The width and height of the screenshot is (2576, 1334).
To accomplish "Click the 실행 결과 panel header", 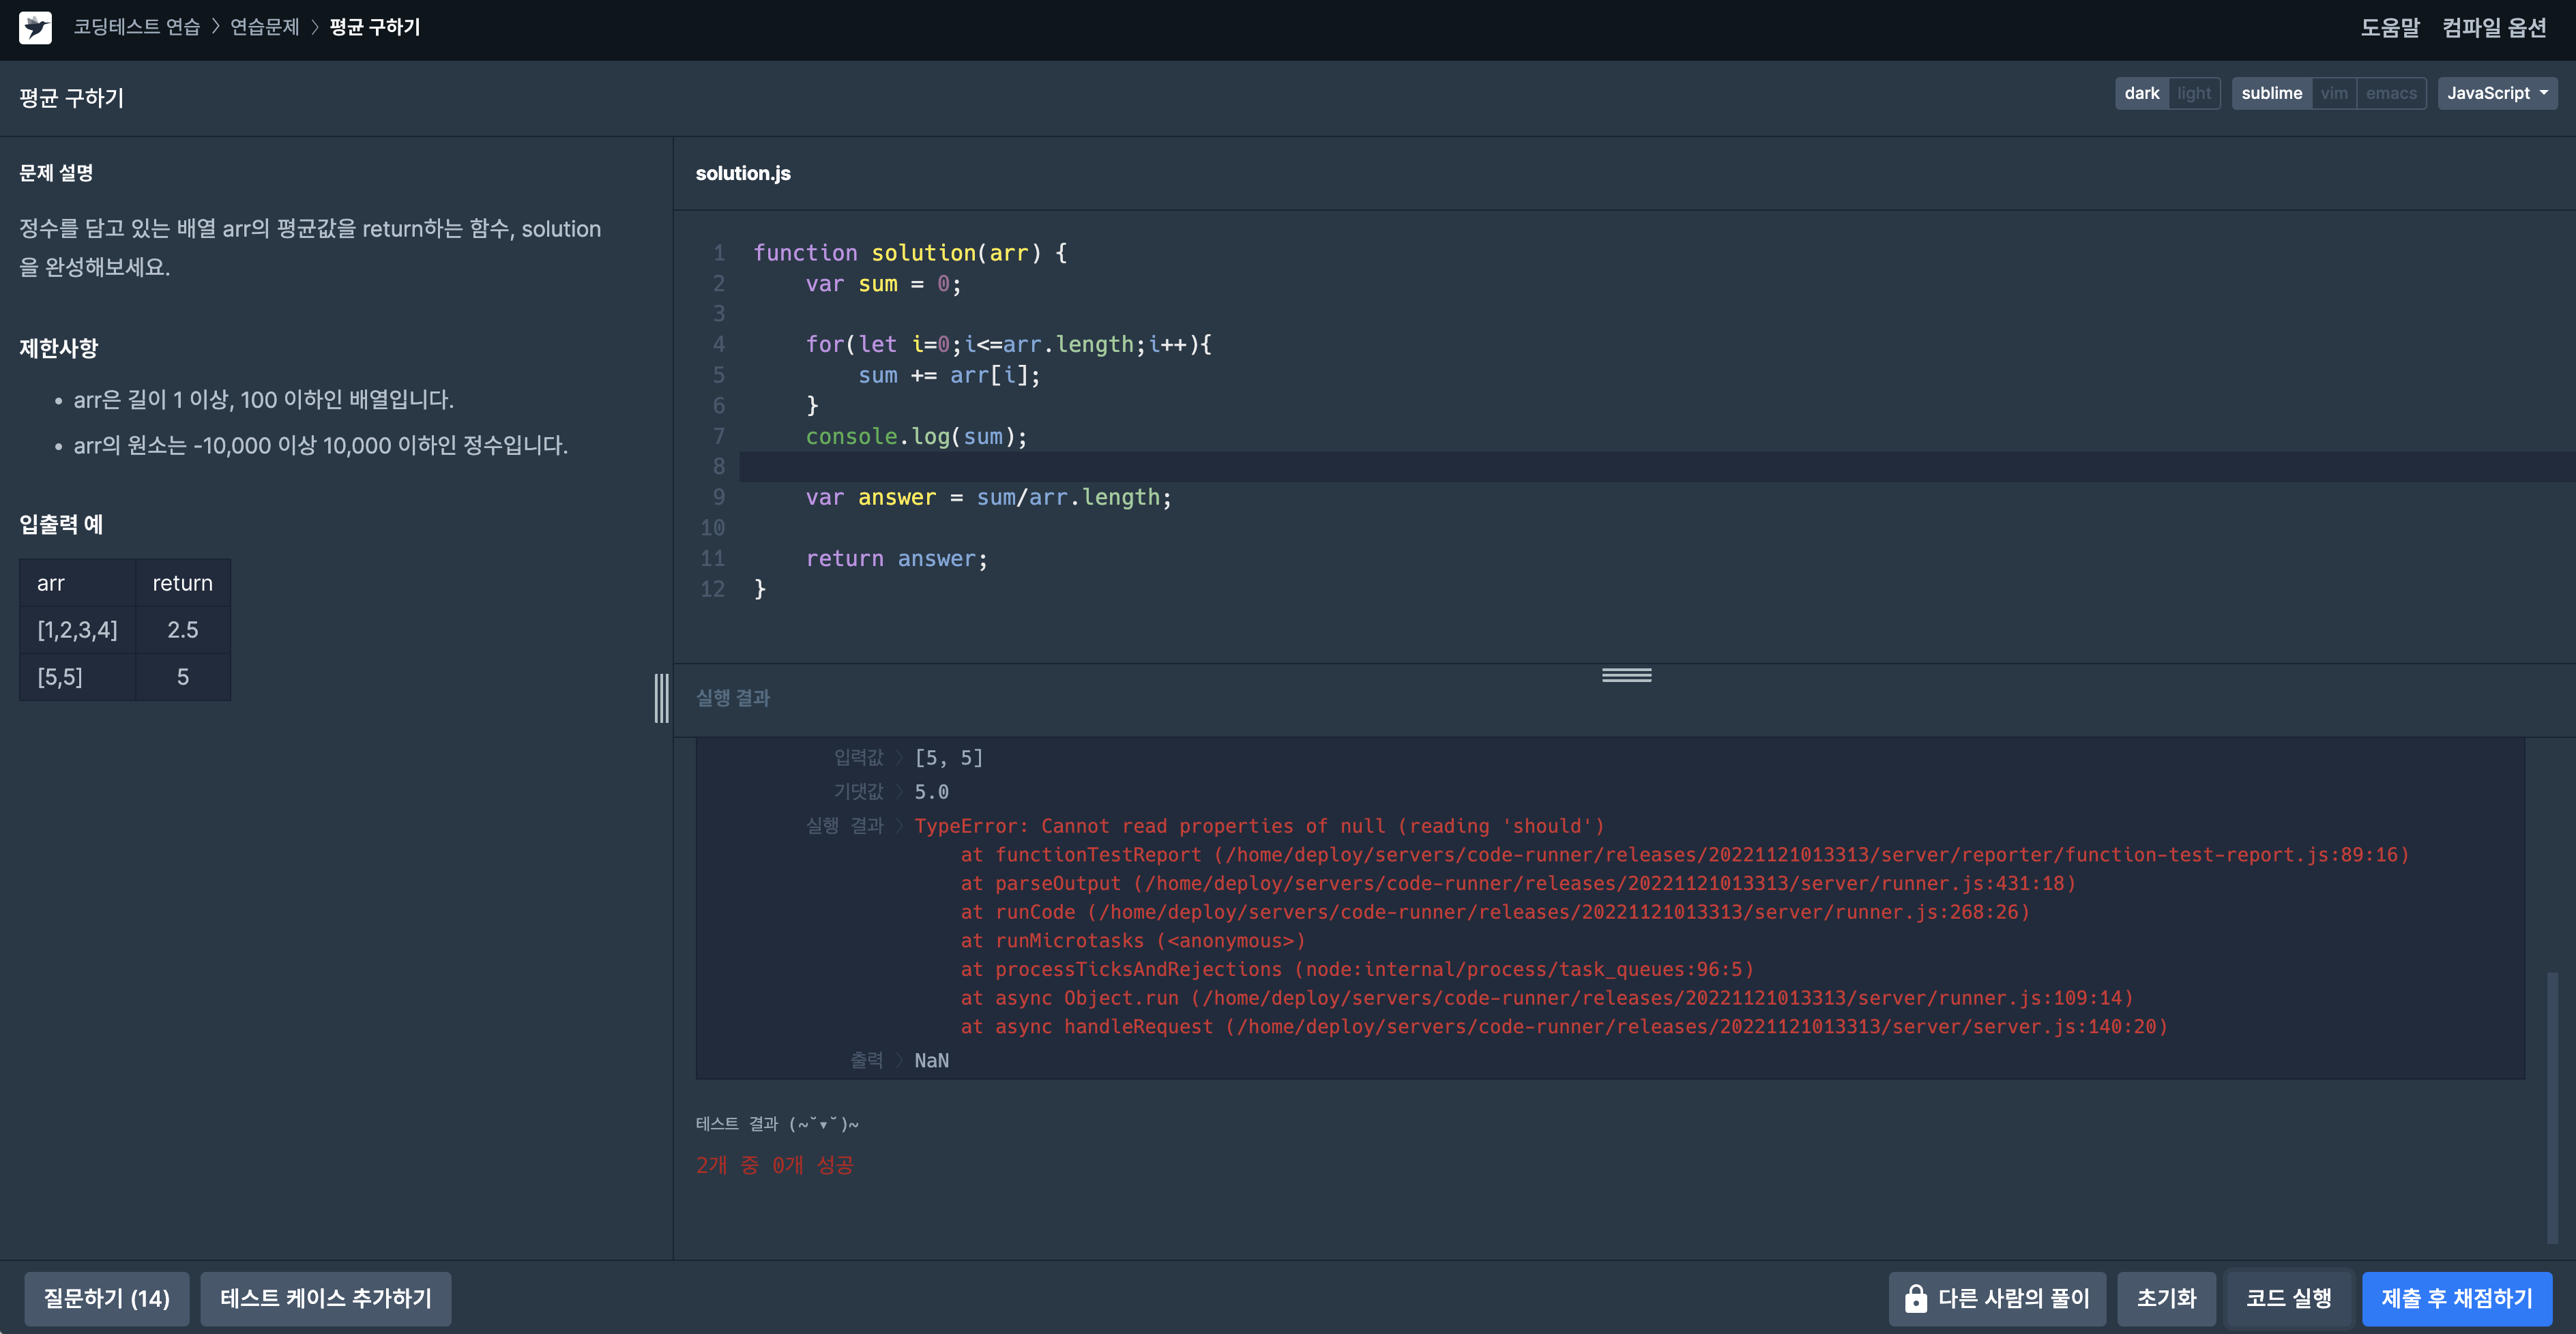I will 733,698.
